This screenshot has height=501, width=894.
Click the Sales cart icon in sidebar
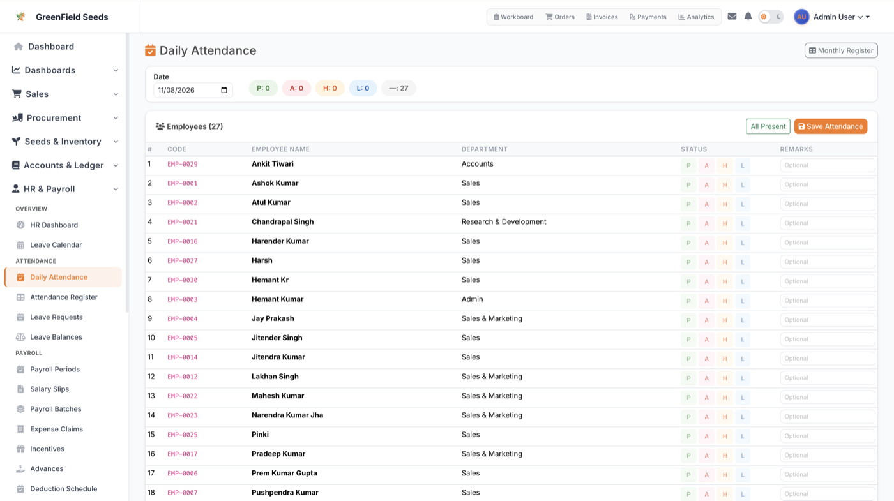tap(17, 94)
